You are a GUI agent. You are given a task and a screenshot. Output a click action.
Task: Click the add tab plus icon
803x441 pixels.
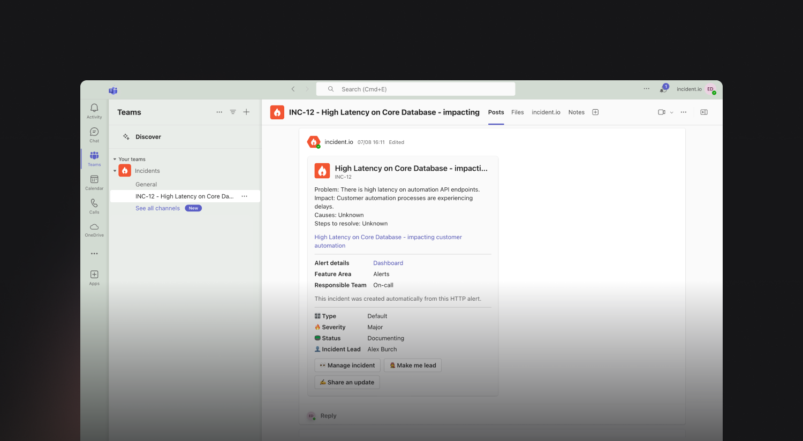595,112
